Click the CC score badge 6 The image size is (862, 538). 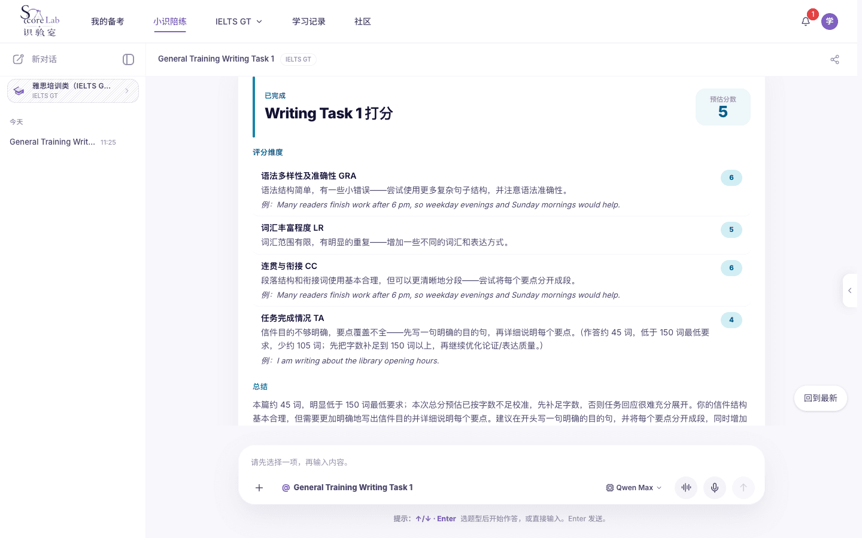[732, 268]
